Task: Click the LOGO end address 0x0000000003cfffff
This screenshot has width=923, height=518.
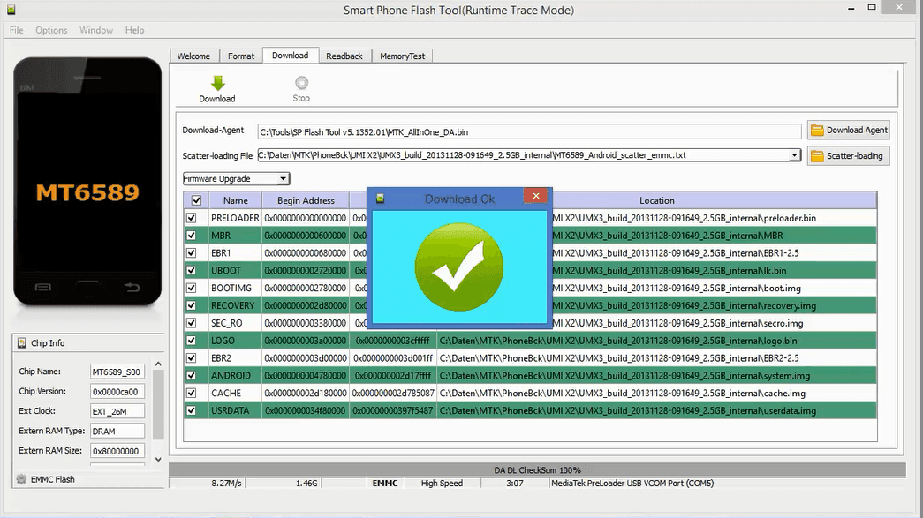Action: (393, 341)
